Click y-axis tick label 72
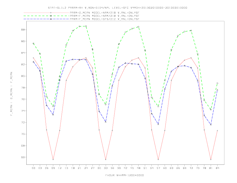Image resolution: width=237 pixels, height=183 pixels. [23, 123]
